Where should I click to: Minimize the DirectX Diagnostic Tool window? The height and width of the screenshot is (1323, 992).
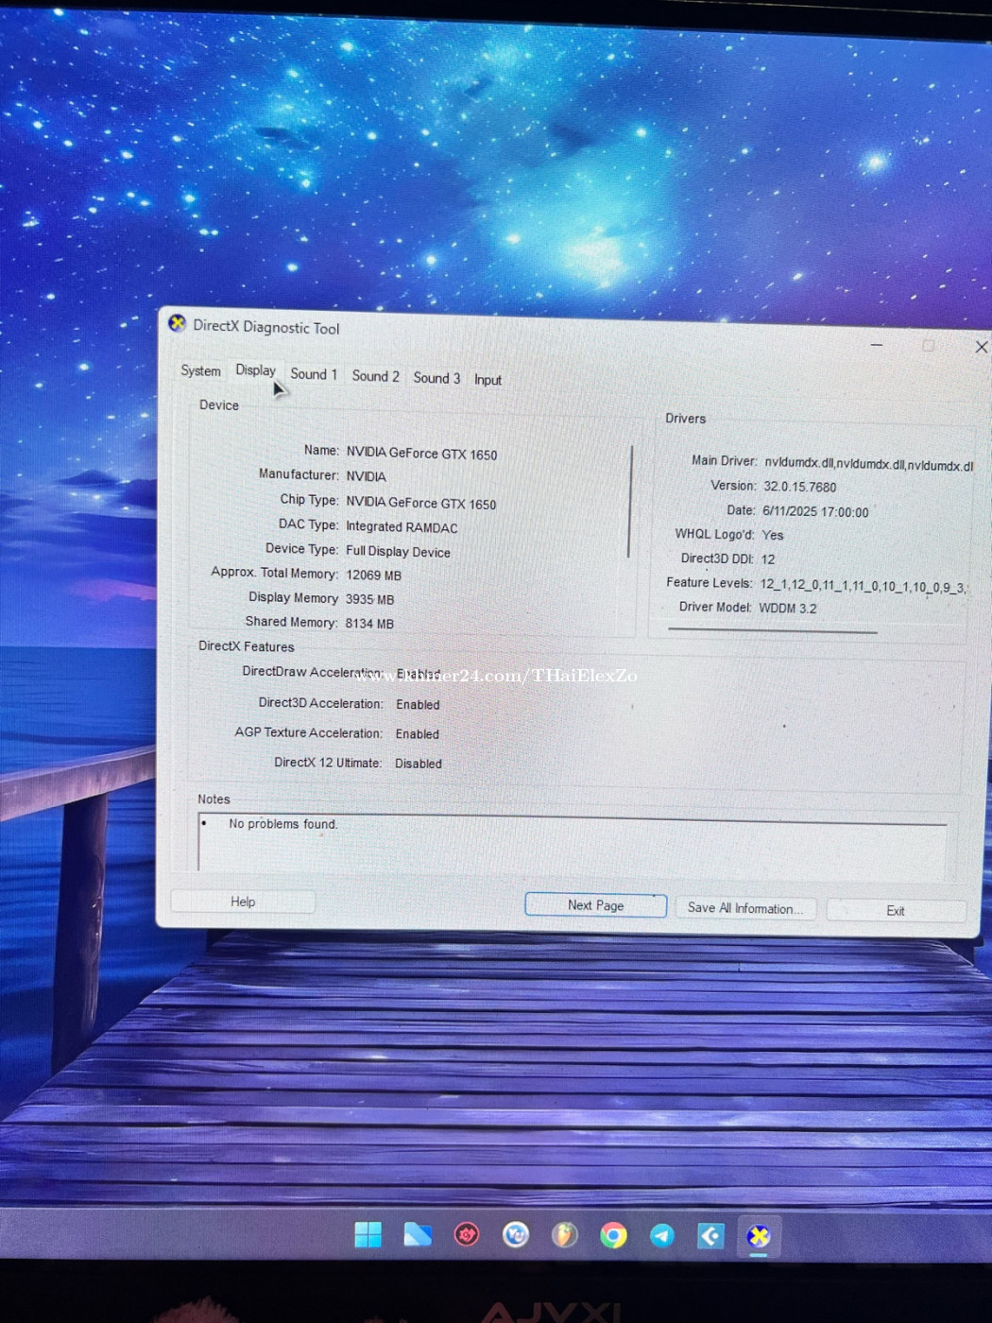877,345
